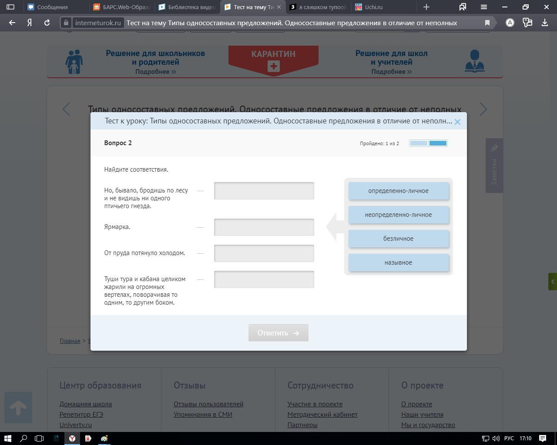Viewport: 557px width, 445px height.
Task: Switch to the Uchi.ru tab
Action: [x=373, y=7]
